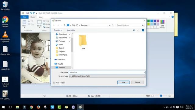Viewport: 195px width, 110px height.
Task: Open the soft folder
Action: (83, 42)
